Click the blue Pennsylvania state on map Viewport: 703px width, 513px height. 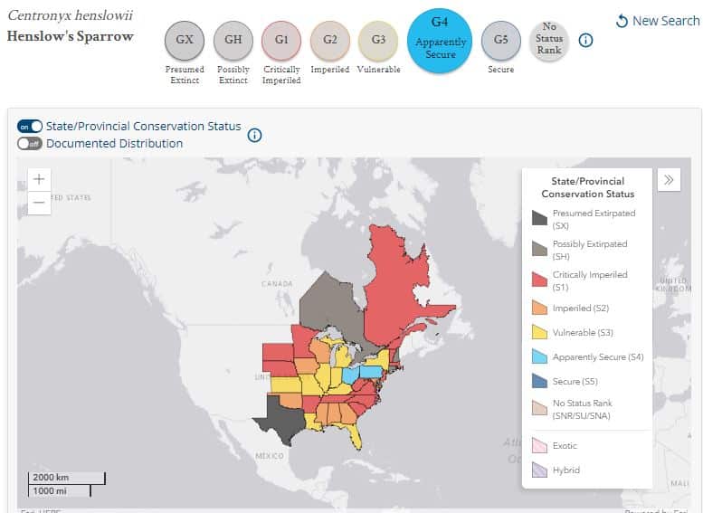[371, 372]
